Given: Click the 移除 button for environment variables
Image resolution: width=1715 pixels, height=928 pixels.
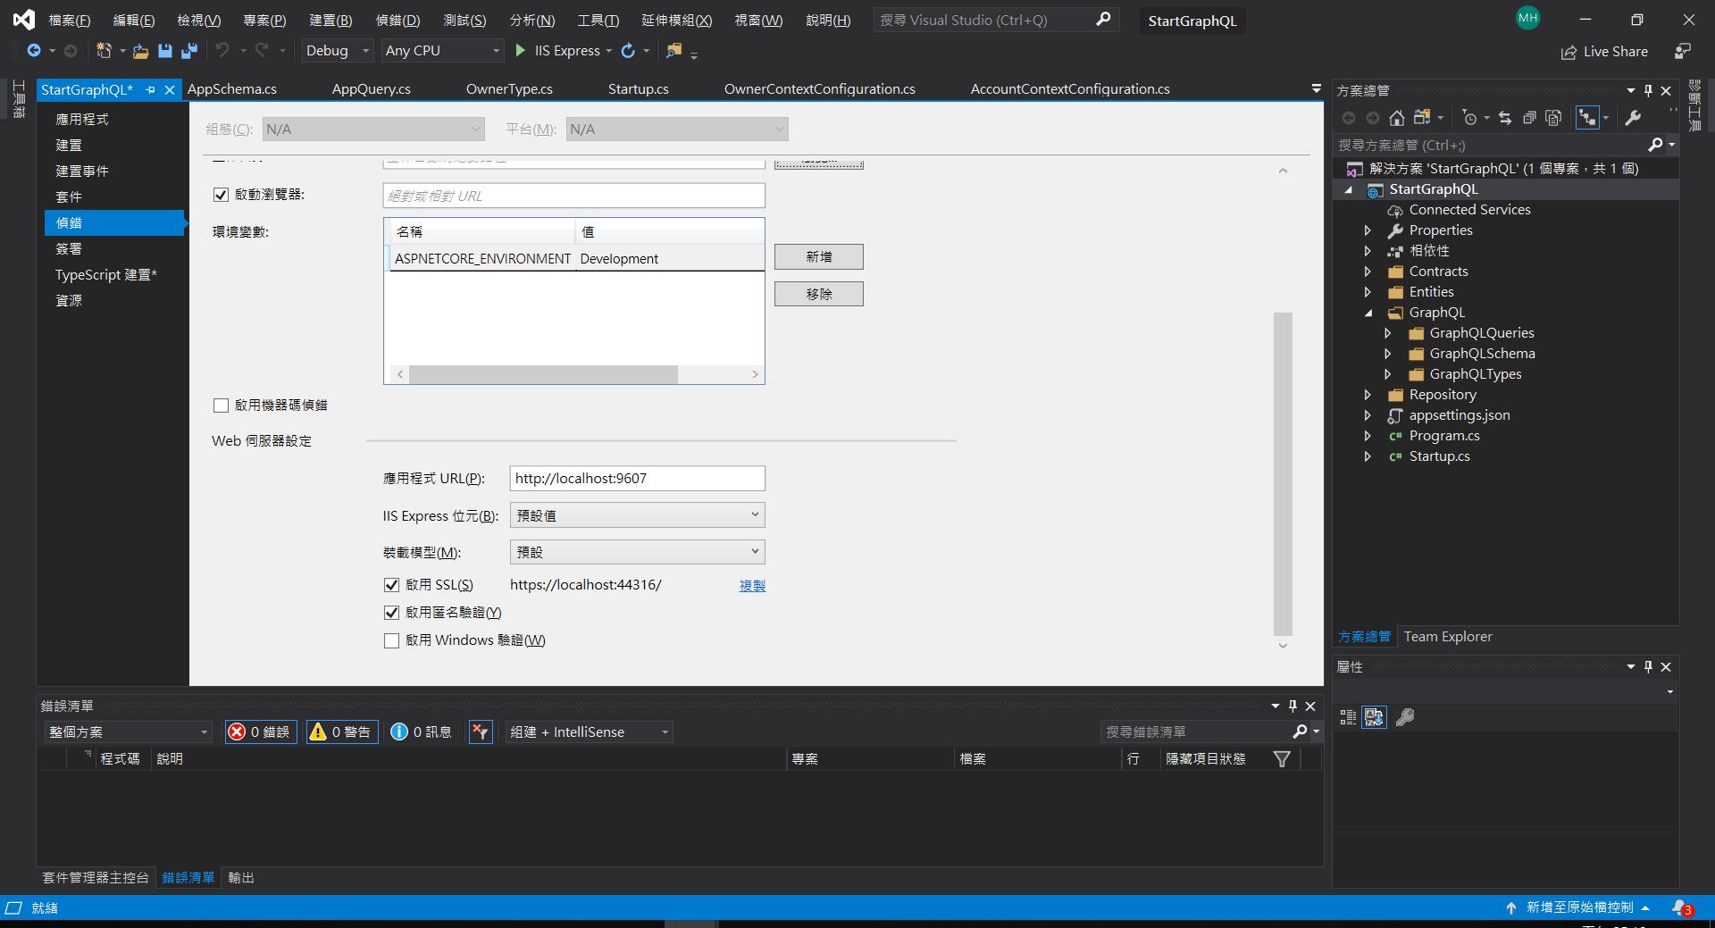Looking at the screenshot, I should 819,294.
